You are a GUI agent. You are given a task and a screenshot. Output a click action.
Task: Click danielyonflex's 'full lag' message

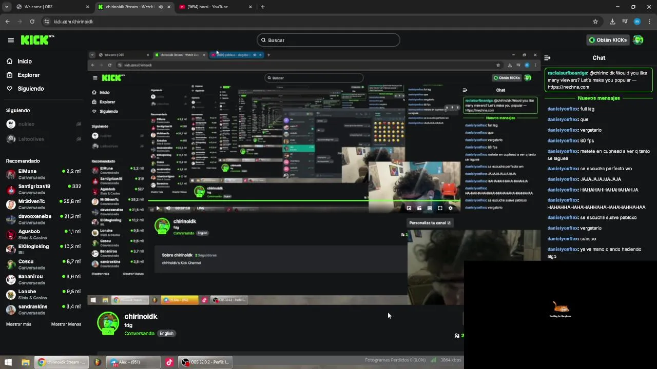pos(571,109)
